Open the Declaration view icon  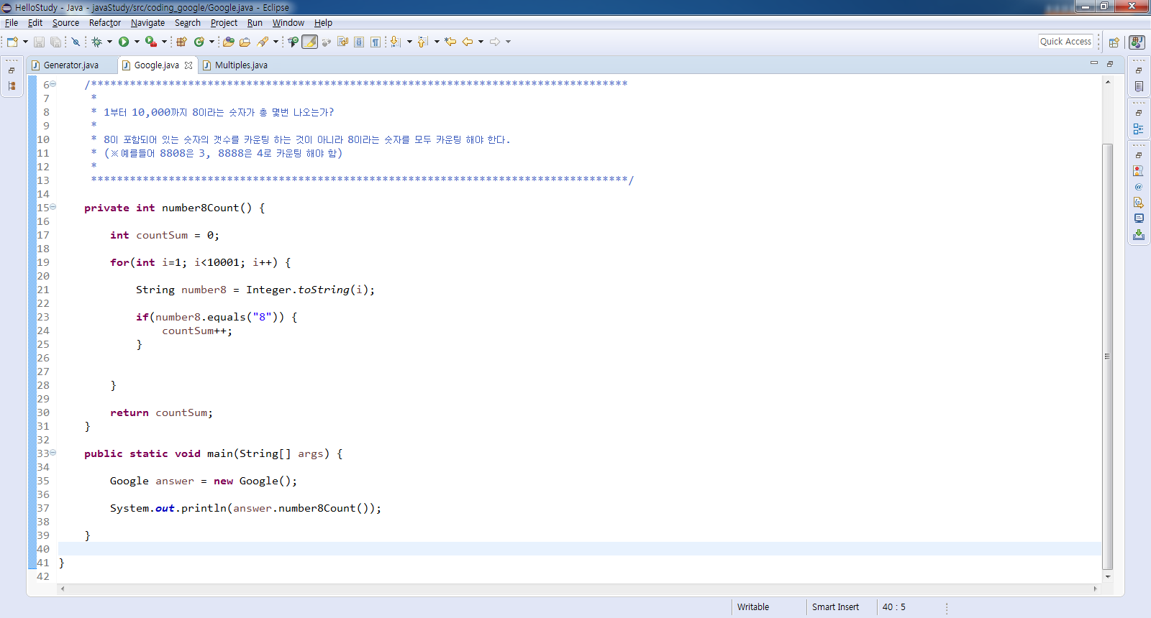(1139, 203)
